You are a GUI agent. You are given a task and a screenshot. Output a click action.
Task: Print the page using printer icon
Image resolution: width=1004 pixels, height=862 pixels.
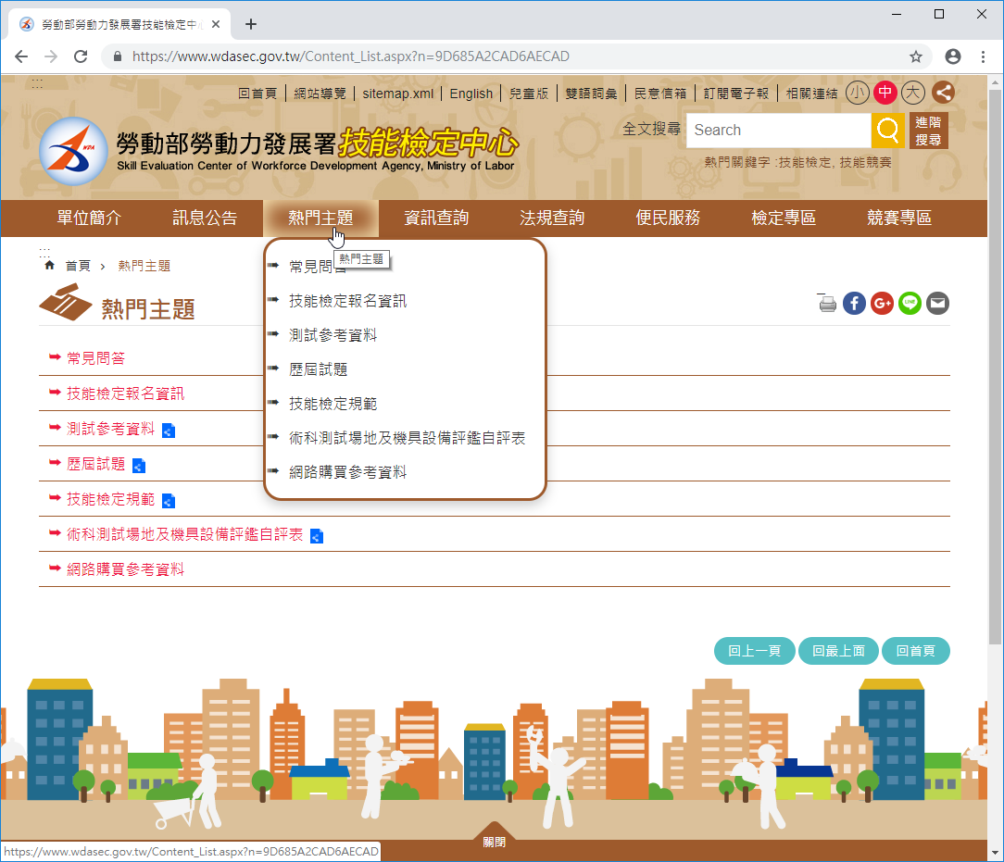click(827, 303)
